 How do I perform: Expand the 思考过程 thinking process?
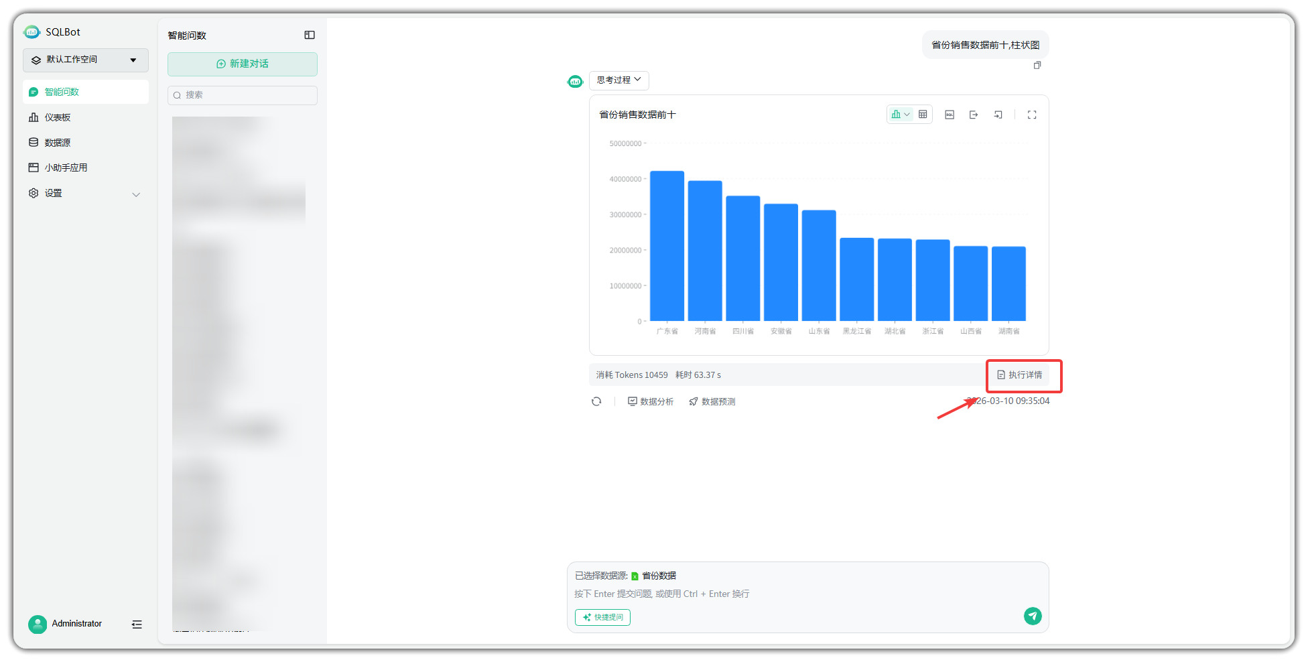click(618, 80)
